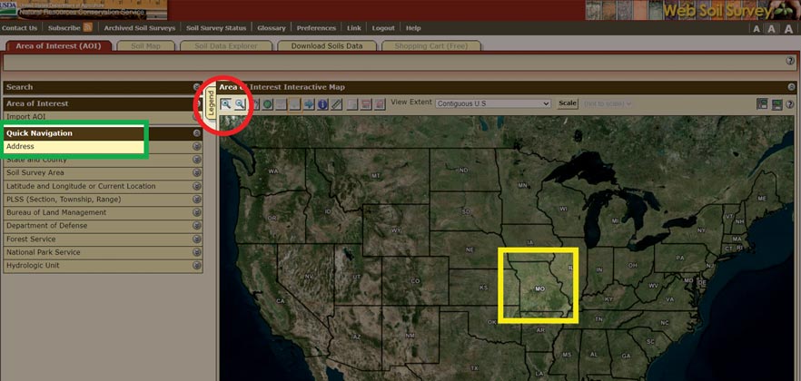Click the Glossary link in top menu

tap(271, 28)
